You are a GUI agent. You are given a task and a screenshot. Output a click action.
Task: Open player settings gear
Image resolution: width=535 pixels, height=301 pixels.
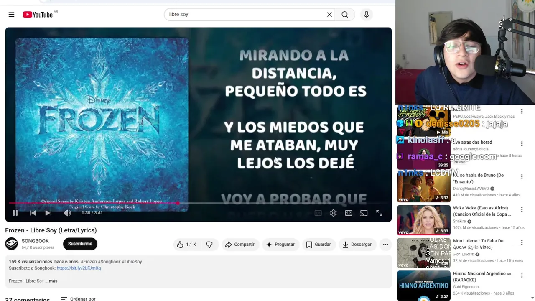pyautogui.click(x=333, y=213)
